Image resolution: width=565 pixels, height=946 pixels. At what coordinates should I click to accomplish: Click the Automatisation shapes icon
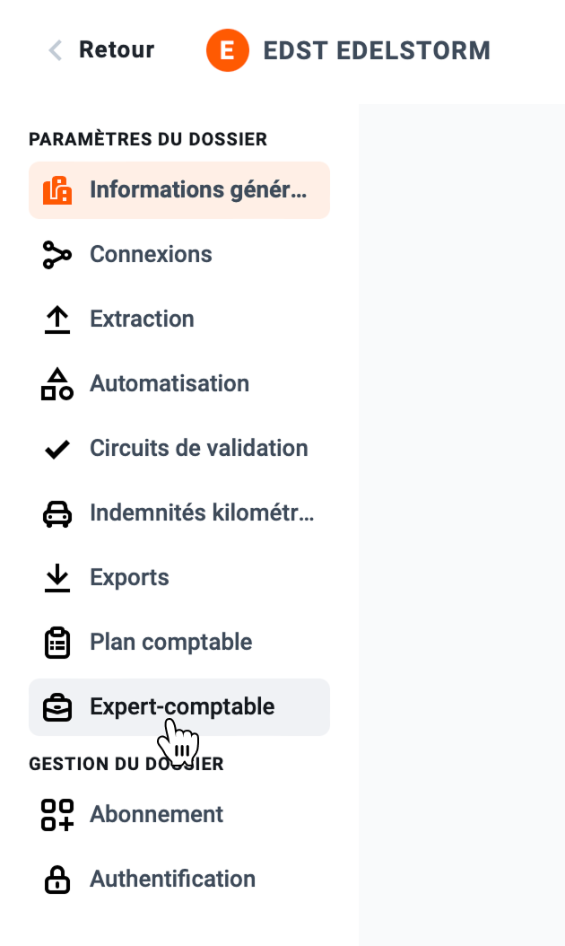coord(57,384)
